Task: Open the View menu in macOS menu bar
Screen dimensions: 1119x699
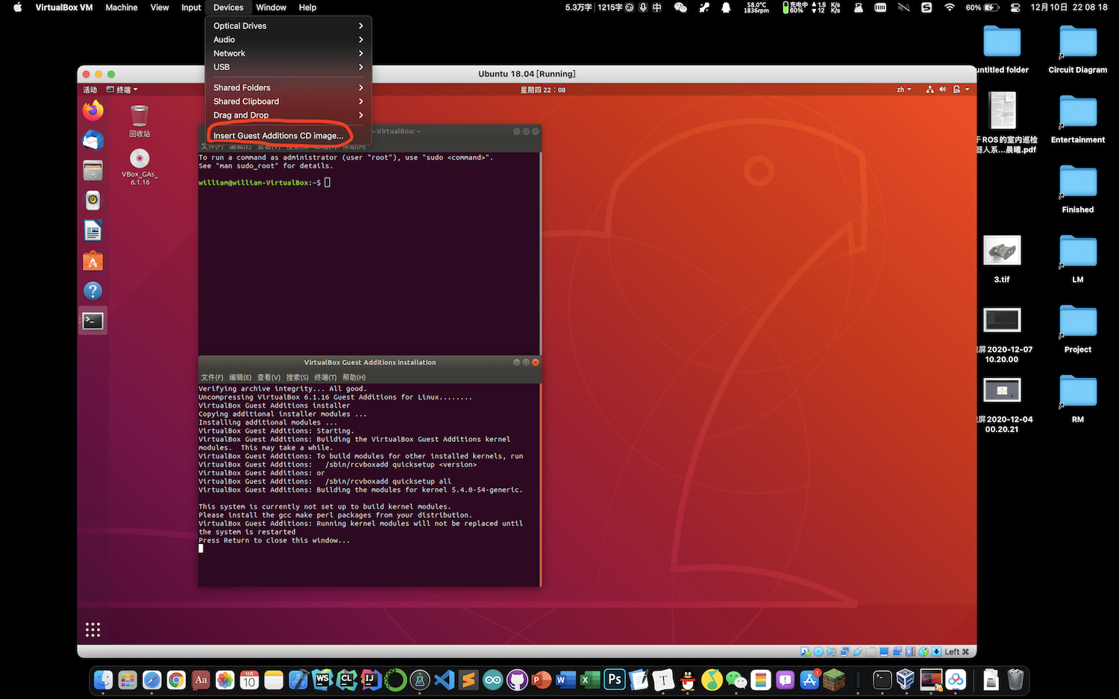Action: coord(160,7)
